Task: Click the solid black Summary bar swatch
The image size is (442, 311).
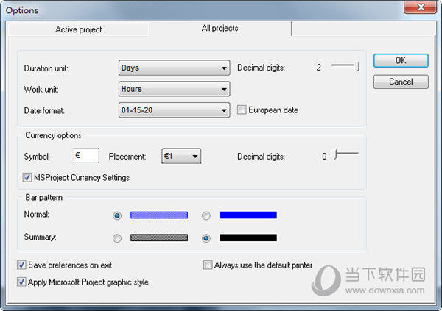Action: coord(248,237)
